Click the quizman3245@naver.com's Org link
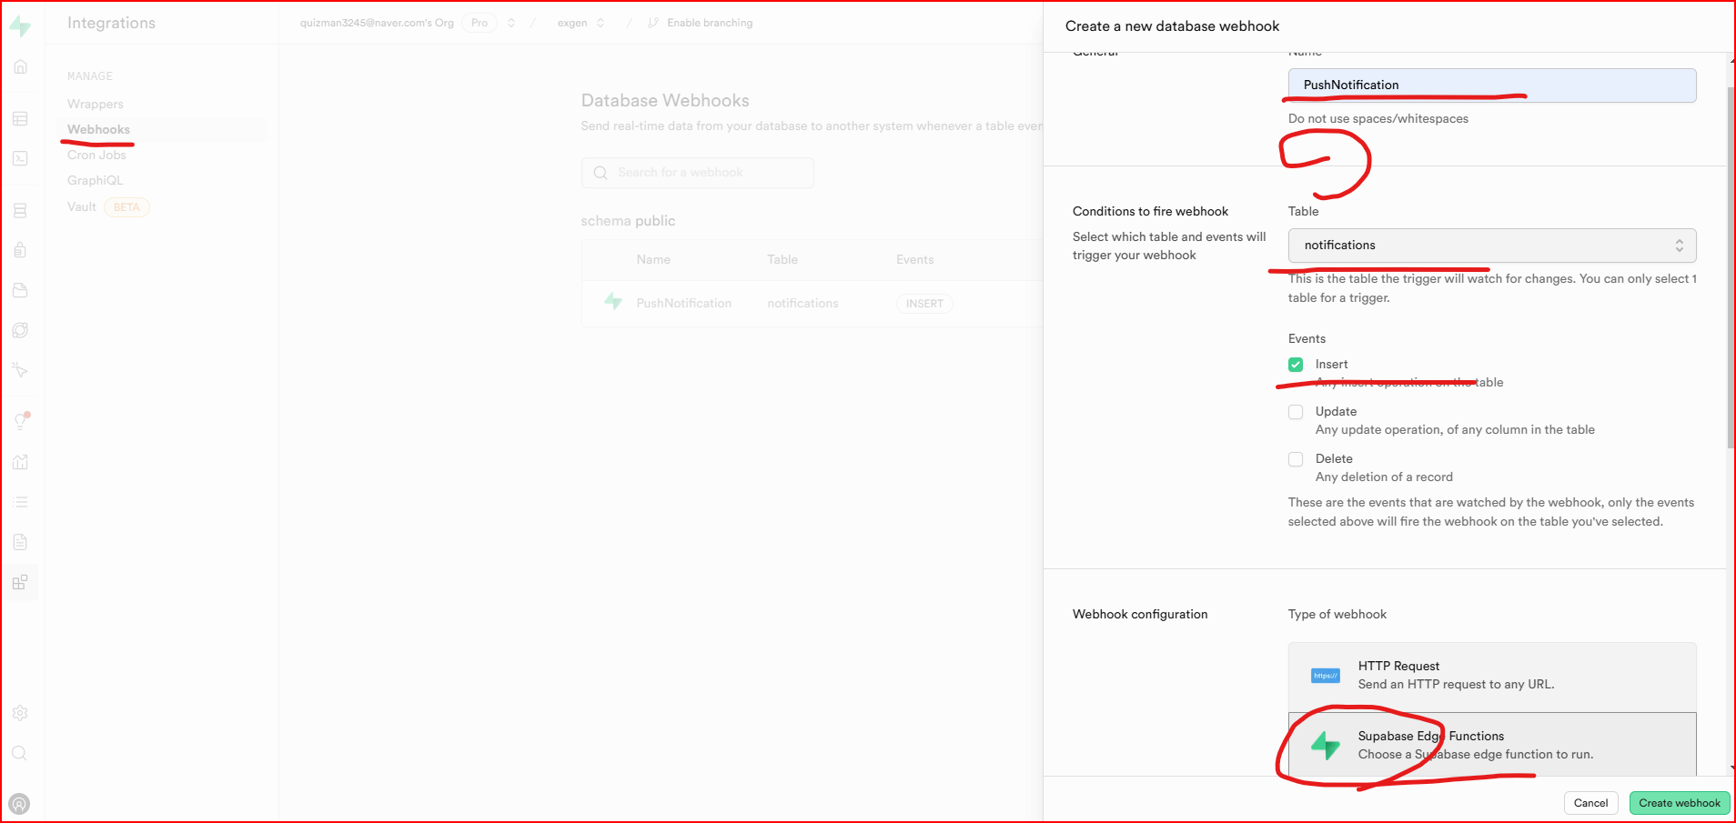1736x823 pixels. click(377, 23)
